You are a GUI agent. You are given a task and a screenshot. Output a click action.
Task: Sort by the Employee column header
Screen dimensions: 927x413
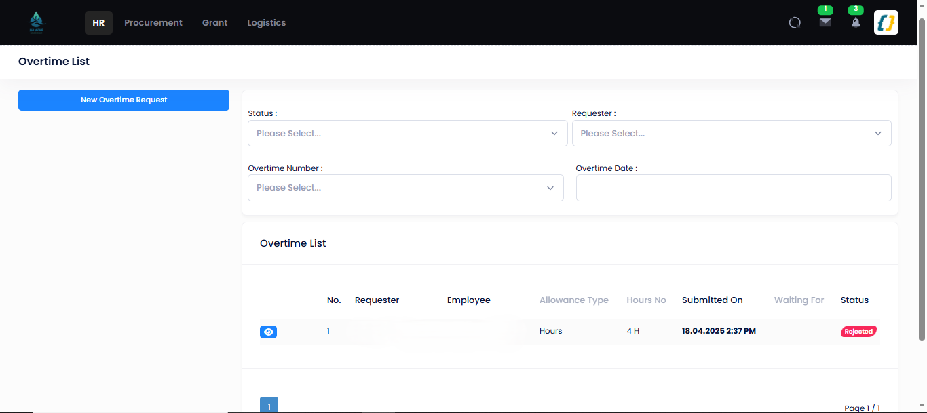pos(468,300)
